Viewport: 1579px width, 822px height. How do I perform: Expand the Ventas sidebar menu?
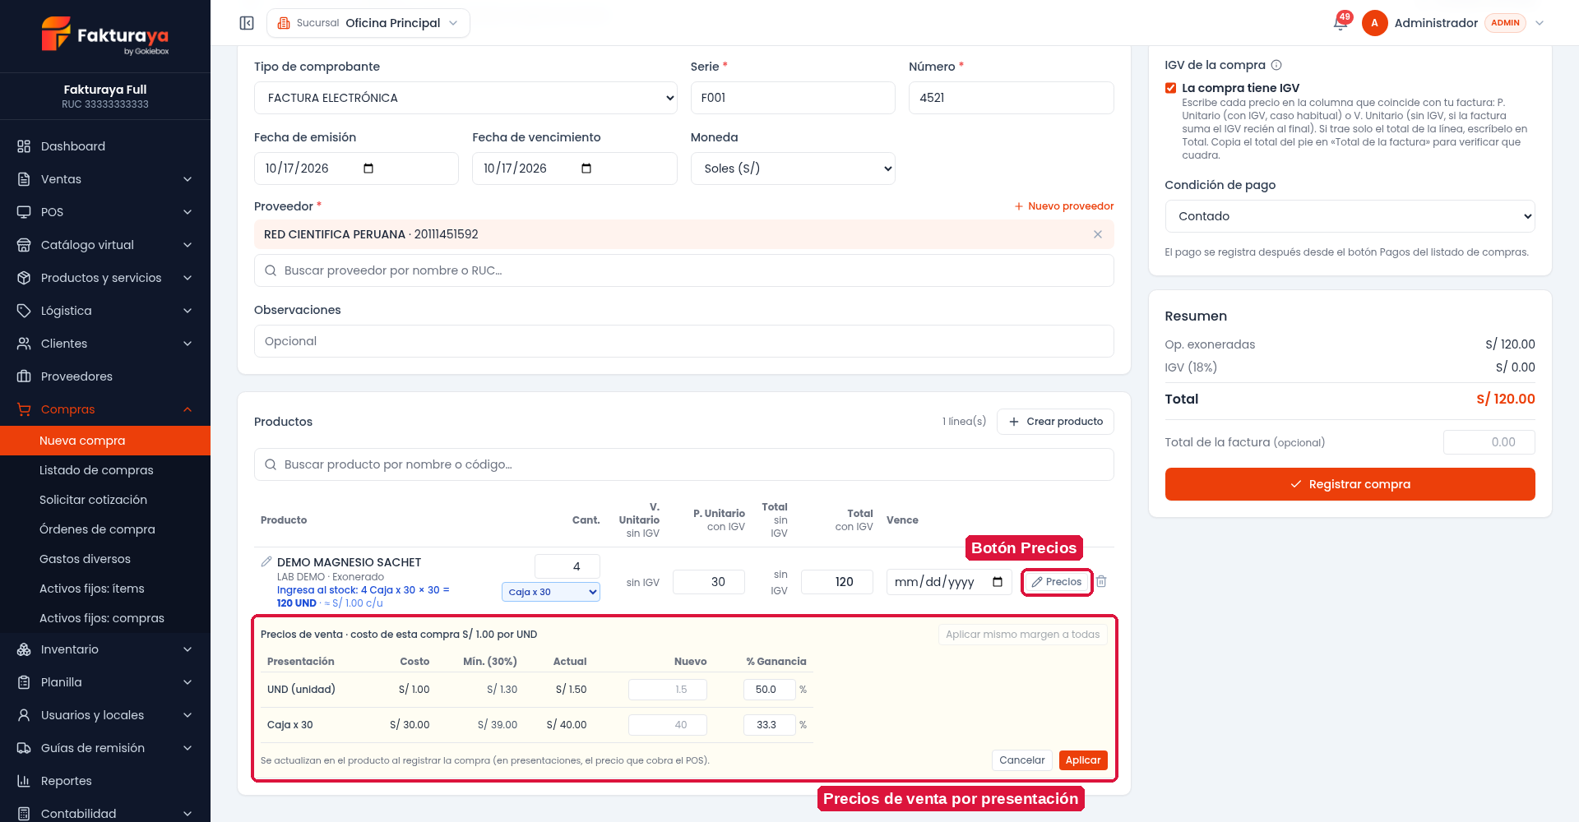[x=105, y=179]
